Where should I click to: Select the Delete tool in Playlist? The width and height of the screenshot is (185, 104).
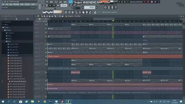tap(47, 16)
